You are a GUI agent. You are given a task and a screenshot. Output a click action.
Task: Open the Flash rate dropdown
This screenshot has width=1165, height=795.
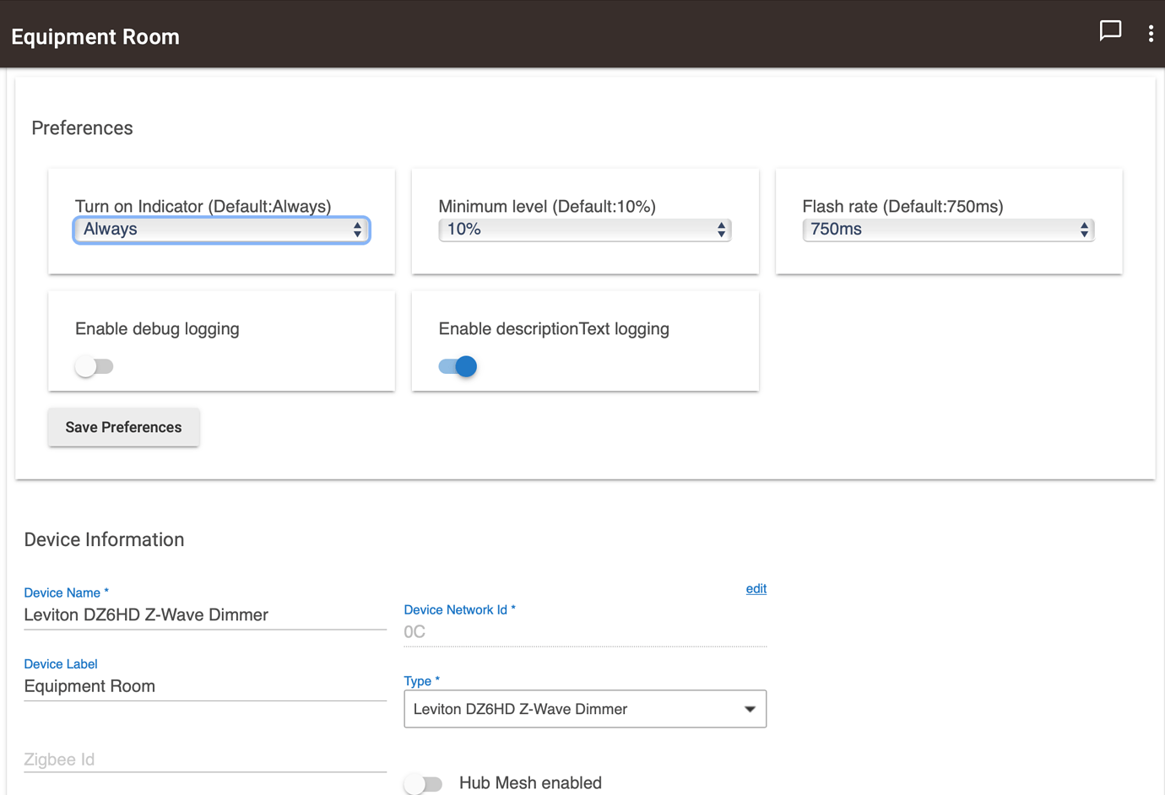[x=946, y=229]
